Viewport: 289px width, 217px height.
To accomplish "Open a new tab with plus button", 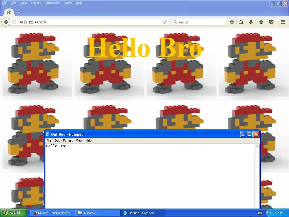I will (19, 12).
